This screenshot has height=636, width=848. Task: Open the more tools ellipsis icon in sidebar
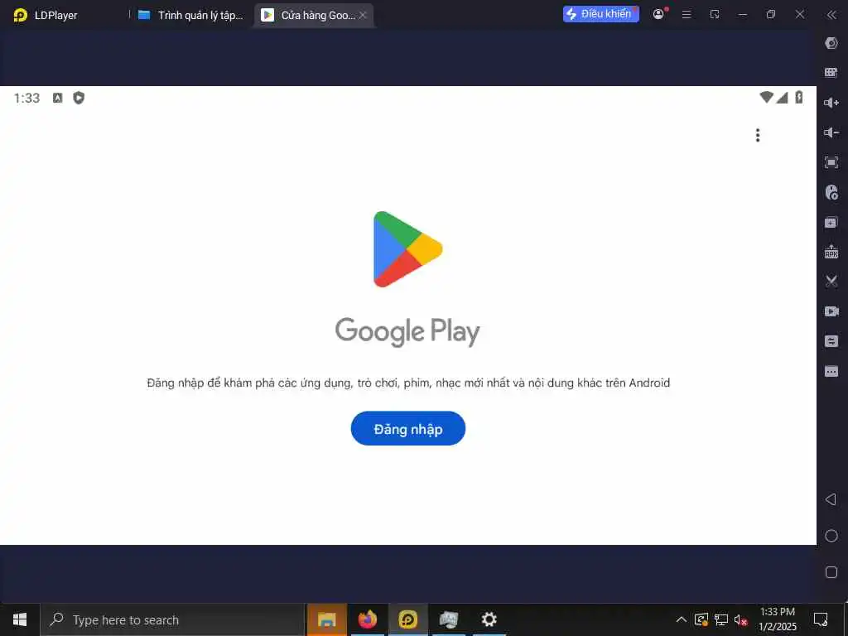pos(831,371)
